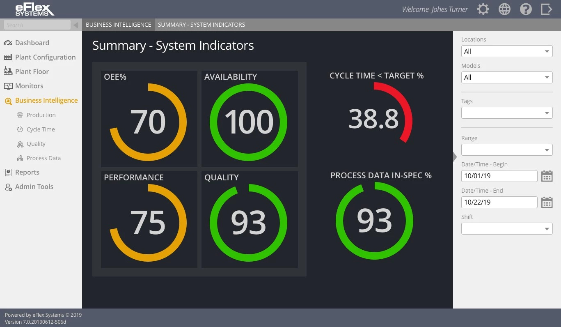Expand the Range dropdown

tap(507, 150)
